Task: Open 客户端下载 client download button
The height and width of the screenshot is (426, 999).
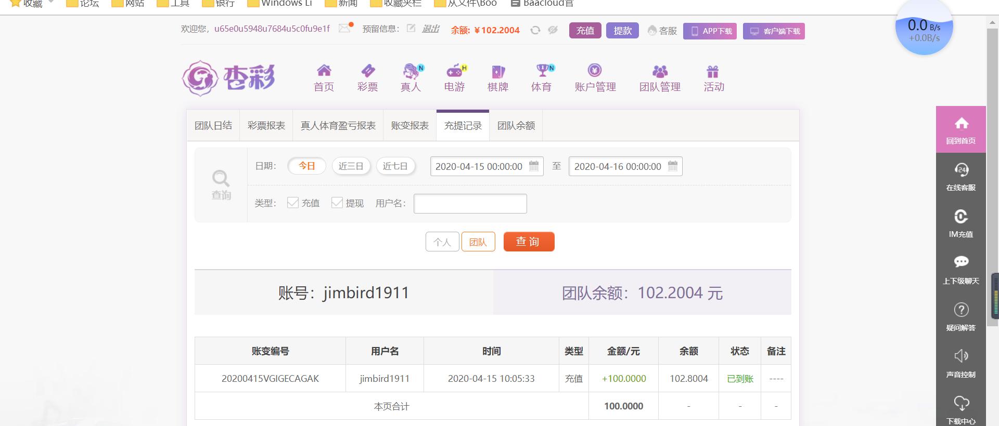Action: 774,31
